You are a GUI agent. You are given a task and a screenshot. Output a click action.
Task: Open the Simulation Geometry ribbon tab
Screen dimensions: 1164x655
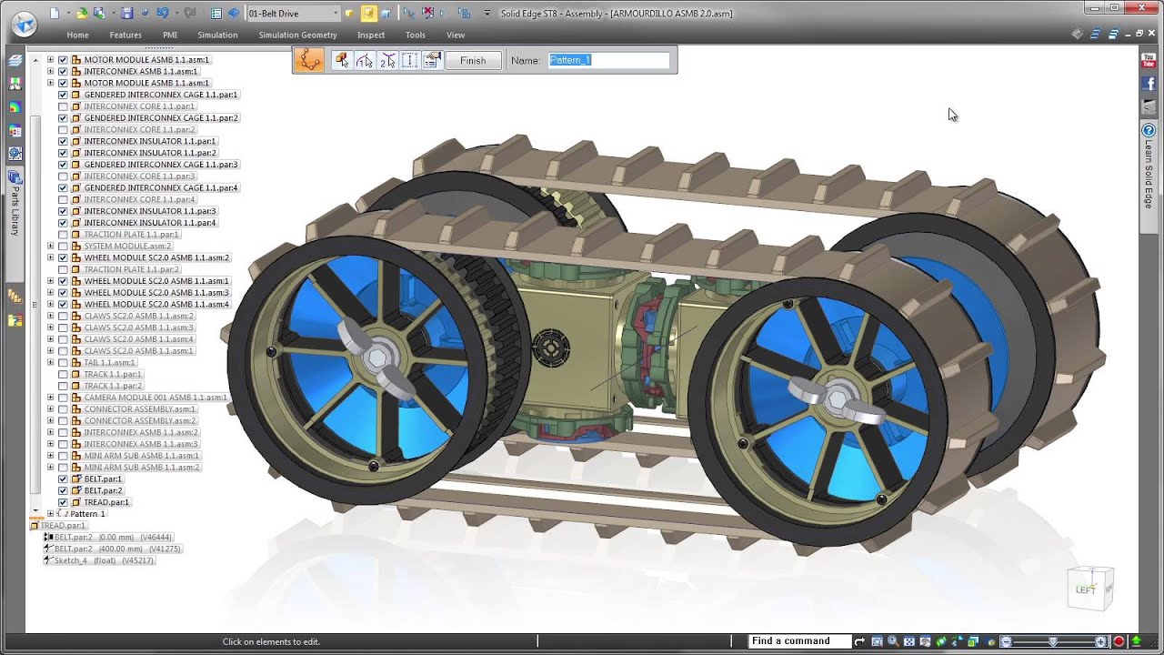click(x=297, y=35)
